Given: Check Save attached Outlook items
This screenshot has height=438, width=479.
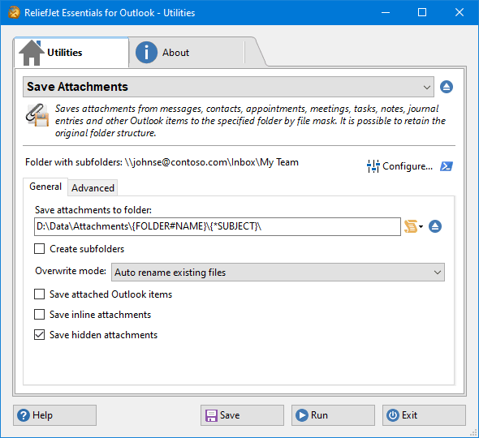Looking at the screenshot, I should [x=40, y=294].
